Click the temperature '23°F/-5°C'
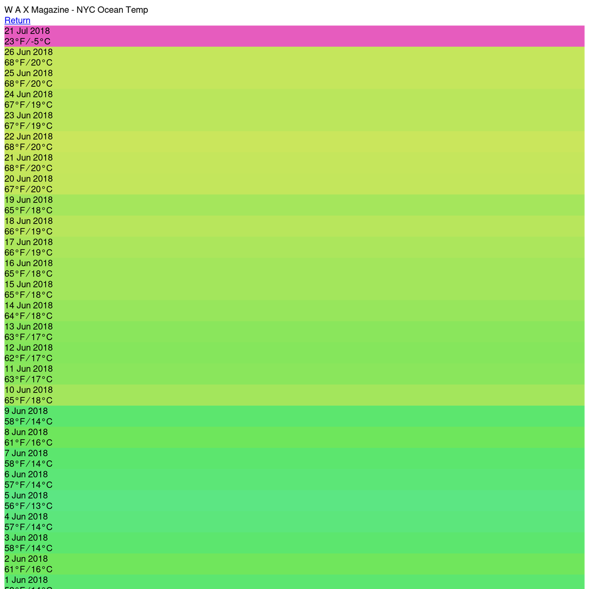Viewport: 589px width, 589px height. tap(27, 41)
